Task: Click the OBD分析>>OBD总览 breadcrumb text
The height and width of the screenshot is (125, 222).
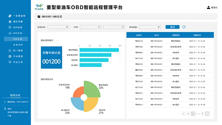Action: (52, 17)
